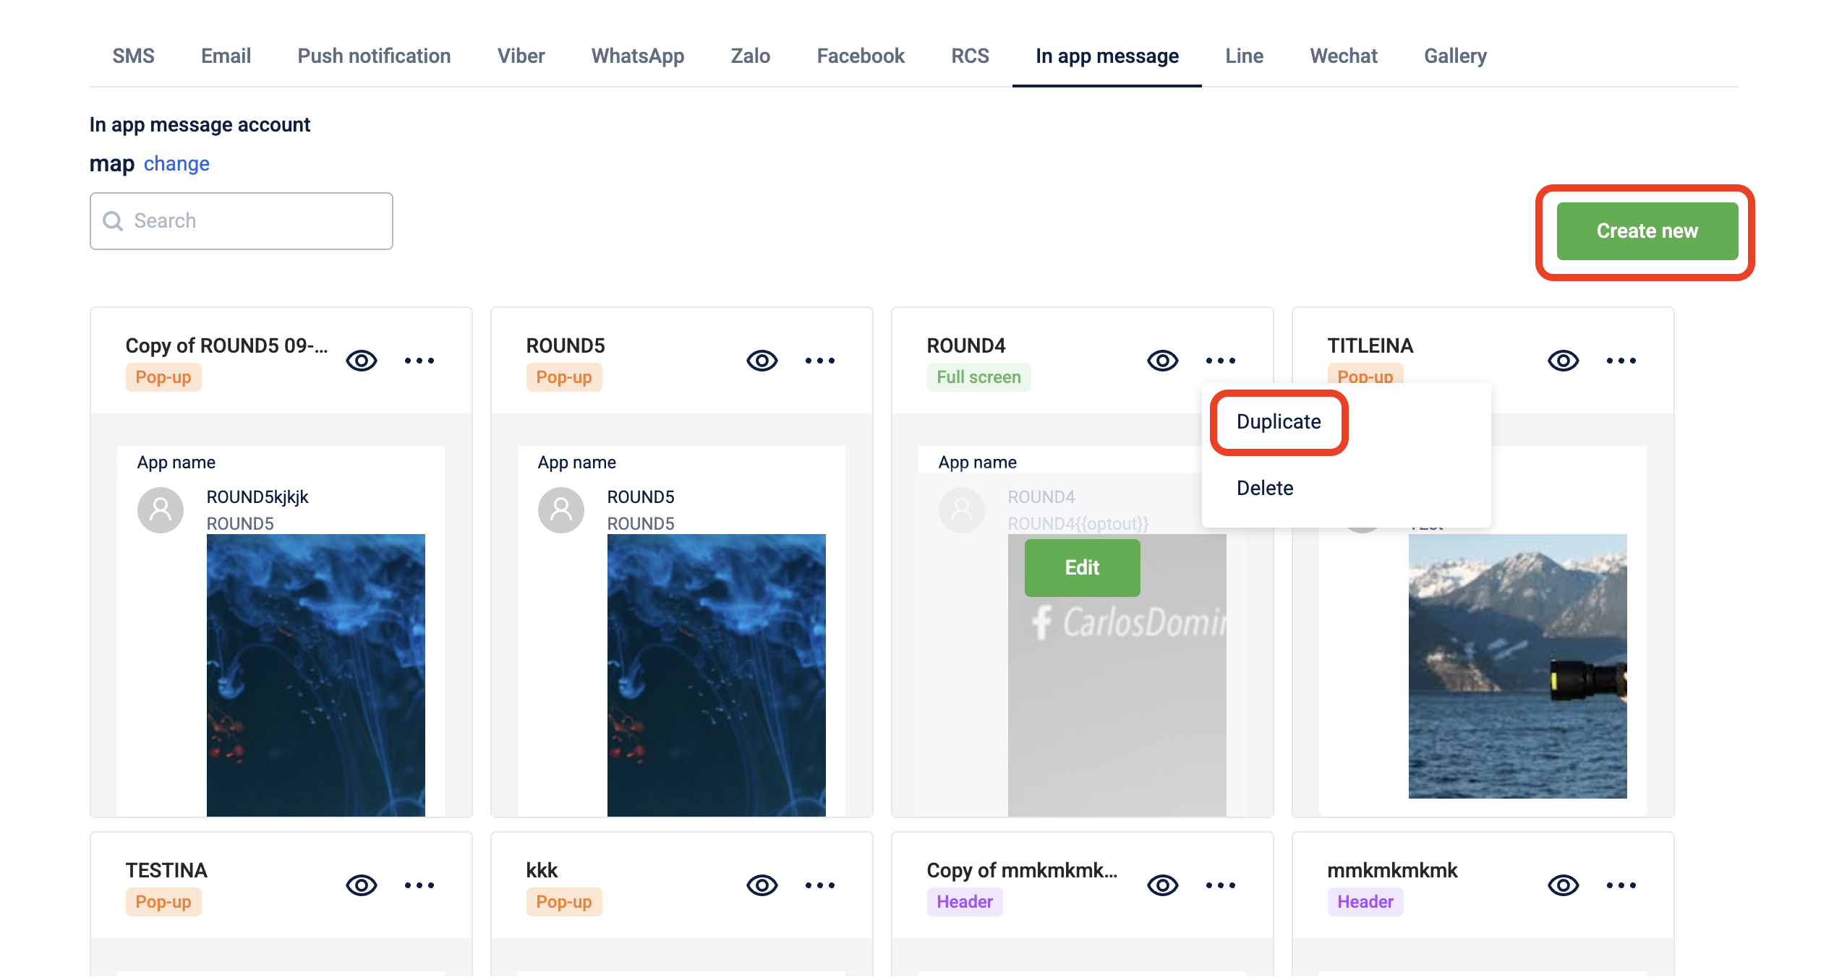This screenshot has width=1821, height=980.
Task: Open more options for Copy of ROUND5
Action: click(x=419, y=360)
